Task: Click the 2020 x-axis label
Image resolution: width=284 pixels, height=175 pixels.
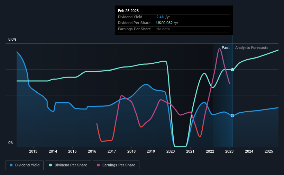Action: pyautogui.click(x=171, y=151)
